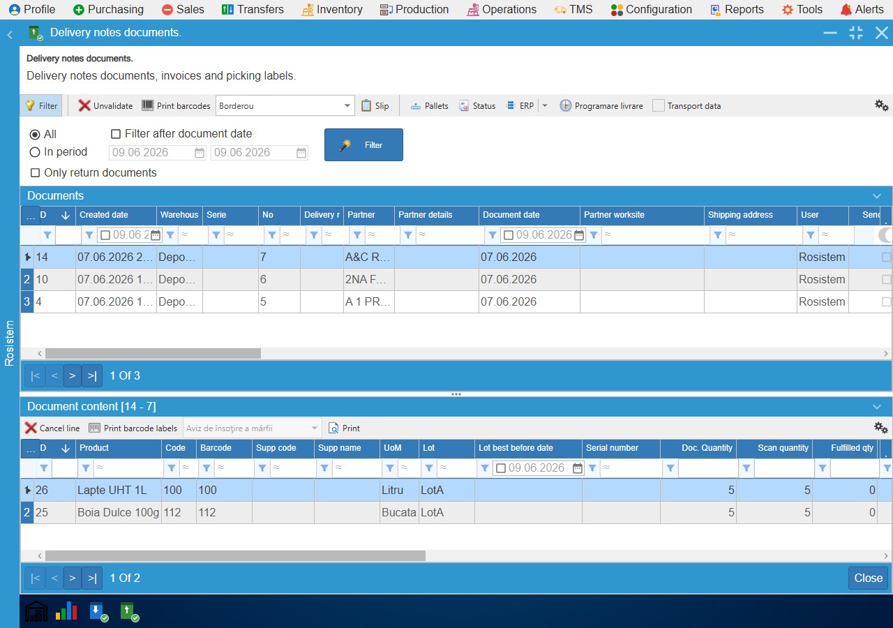
Task: Open the TMS menu
Action: pos(573,10)
